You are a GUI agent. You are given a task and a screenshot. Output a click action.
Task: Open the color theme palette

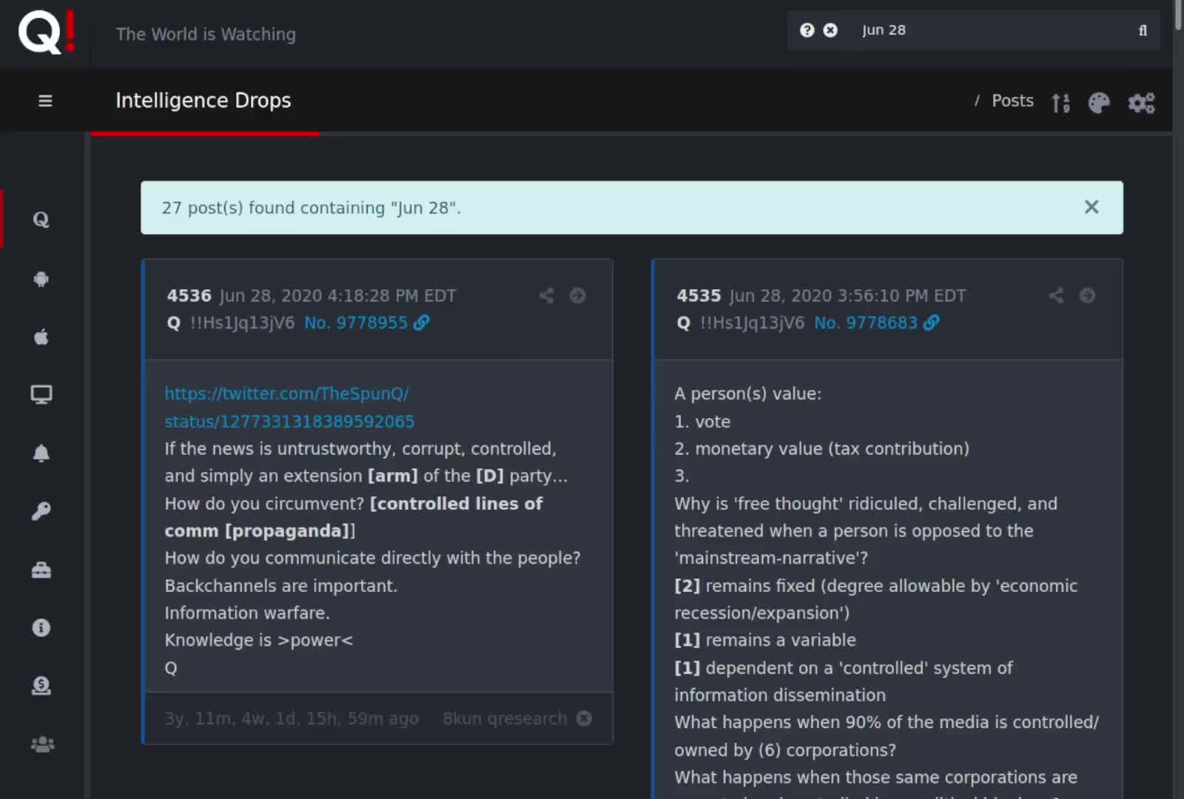1099,102
